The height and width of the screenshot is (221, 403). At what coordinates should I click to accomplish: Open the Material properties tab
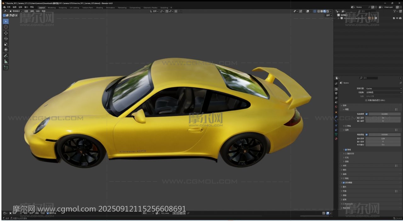(336, 139)
